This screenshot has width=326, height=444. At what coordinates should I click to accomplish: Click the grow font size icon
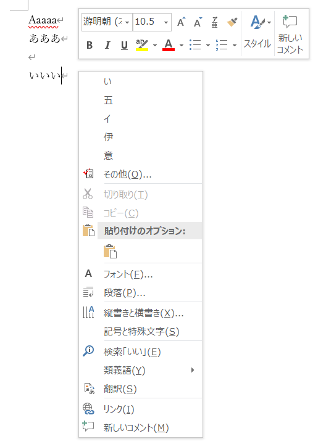[x=181, y=22]
